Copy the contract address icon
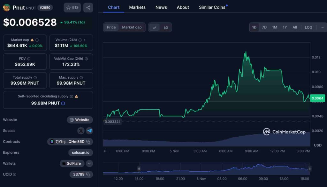This screenshot has height=187, width=327. pos(88,142)
